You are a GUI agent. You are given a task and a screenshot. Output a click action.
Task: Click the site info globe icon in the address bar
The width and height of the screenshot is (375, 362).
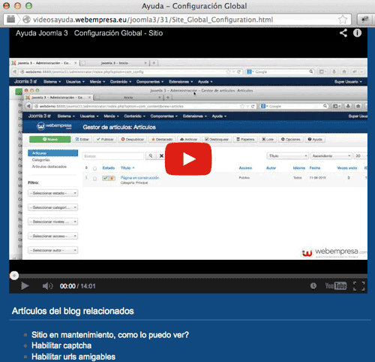(26, 20)
